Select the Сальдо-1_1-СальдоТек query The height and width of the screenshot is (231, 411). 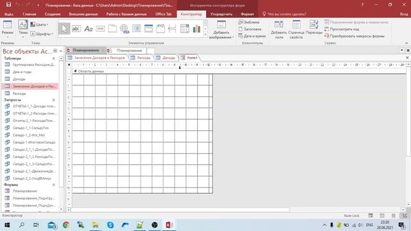[x=30, y=128]
